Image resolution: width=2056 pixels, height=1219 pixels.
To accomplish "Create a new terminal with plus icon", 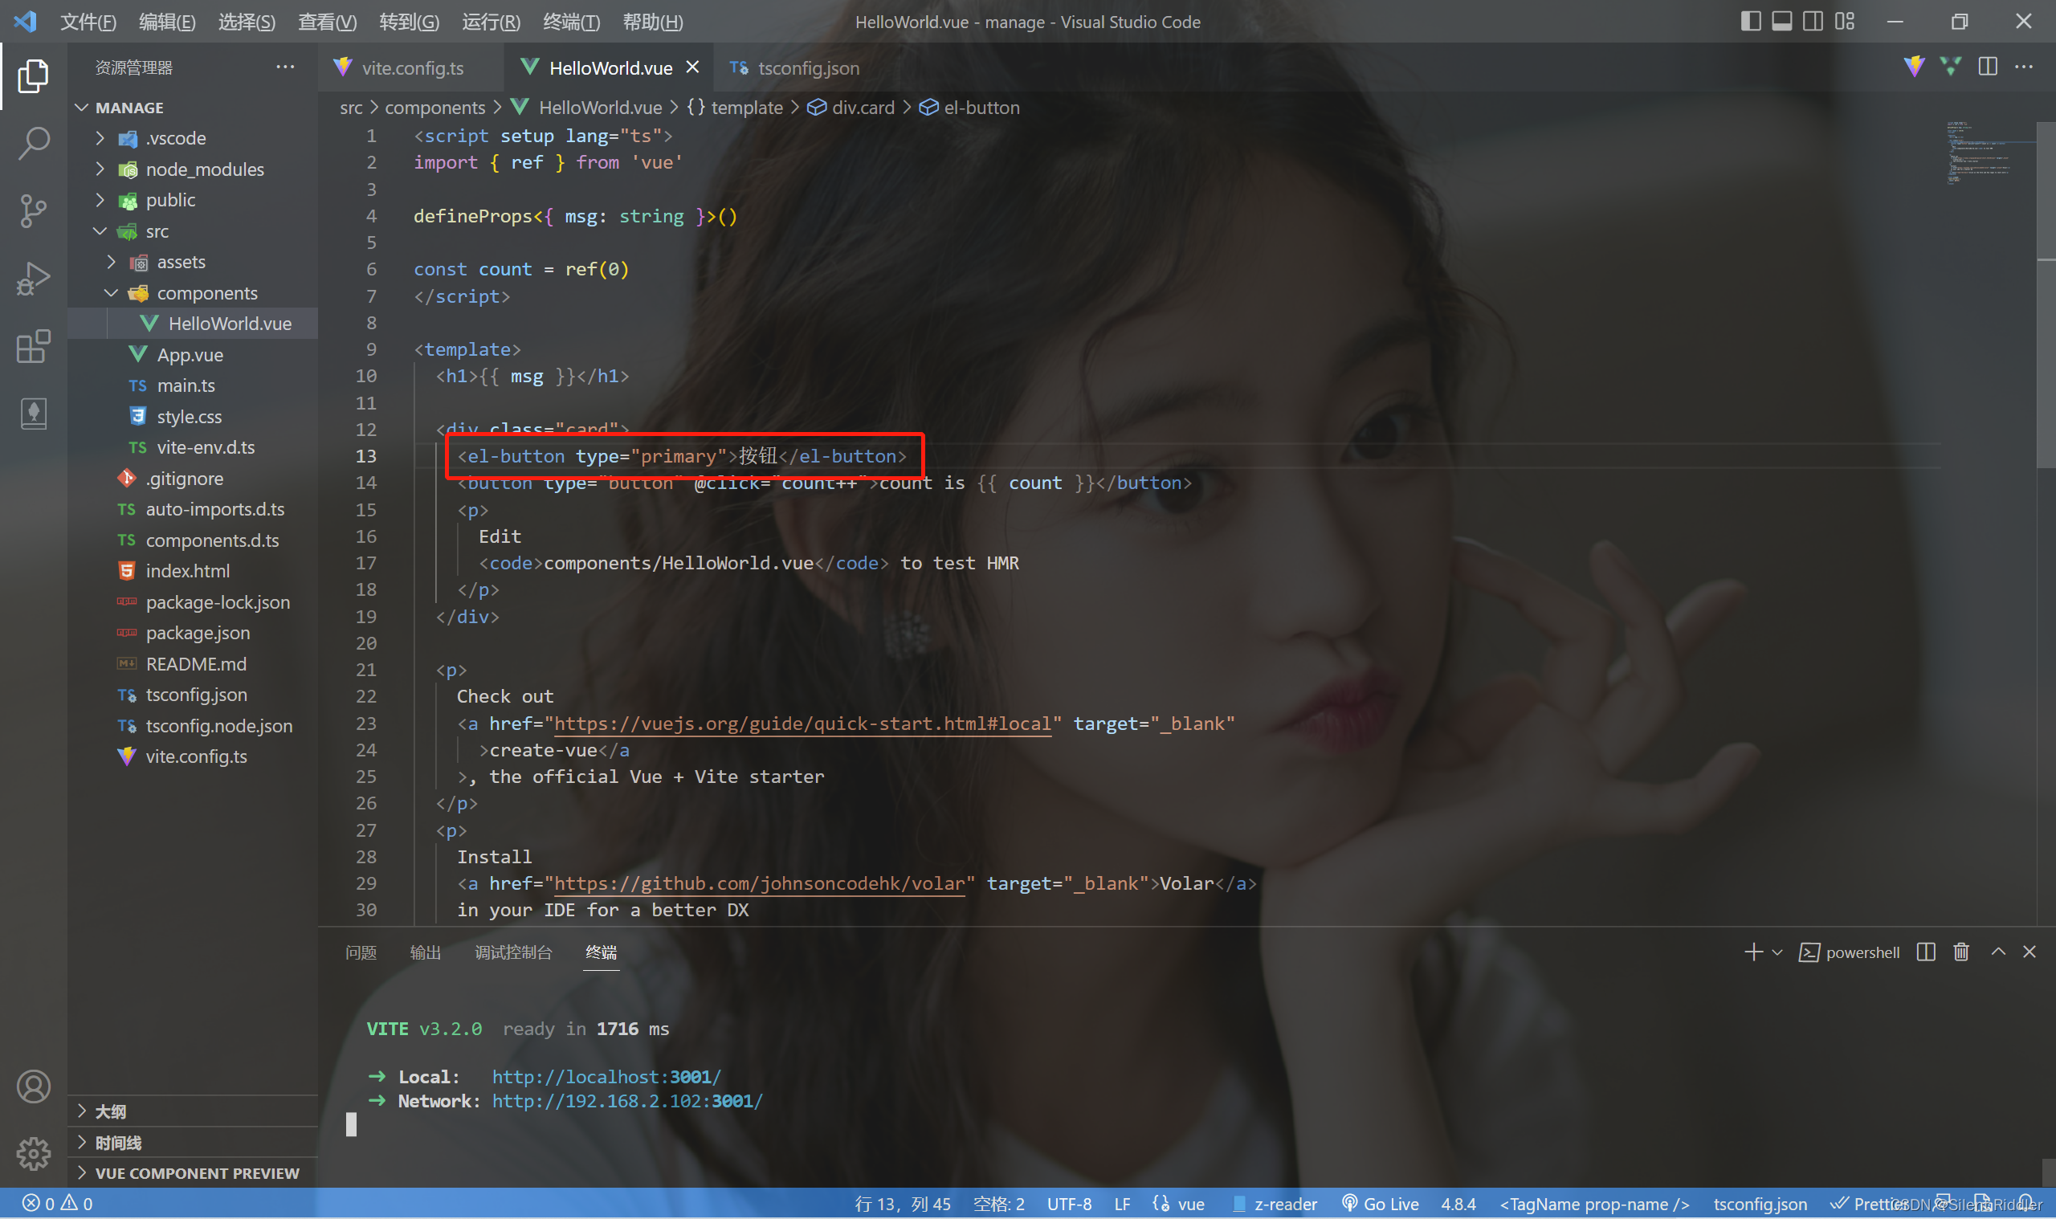I will pyautogui.click(x=1753, y=952).
